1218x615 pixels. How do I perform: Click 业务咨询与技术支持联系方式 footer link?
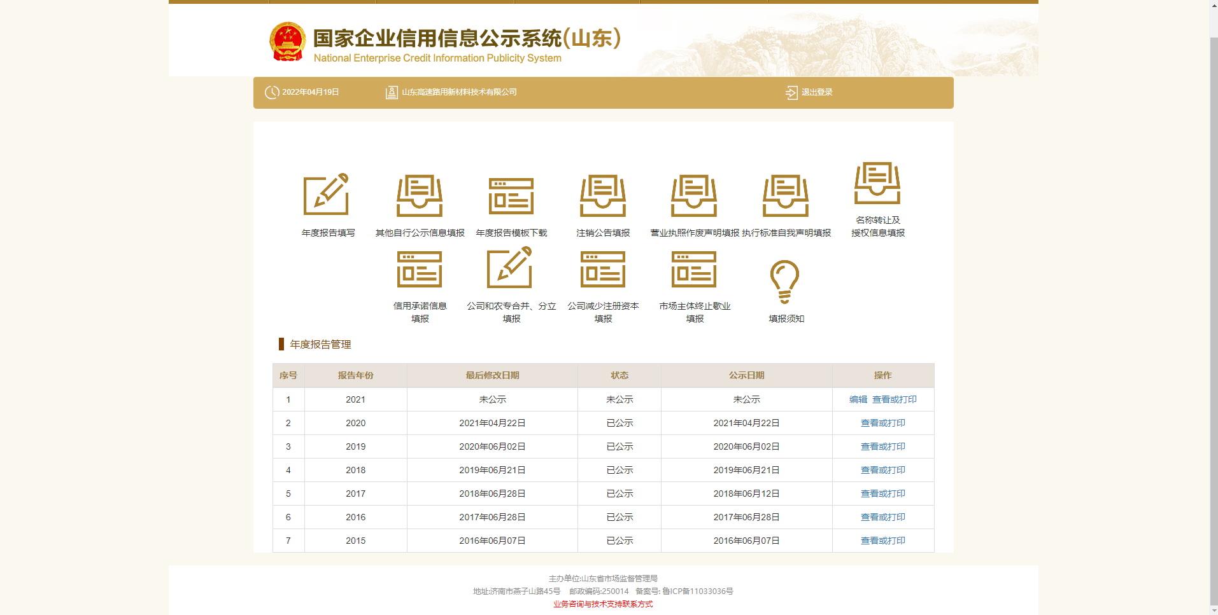point(603,604)
